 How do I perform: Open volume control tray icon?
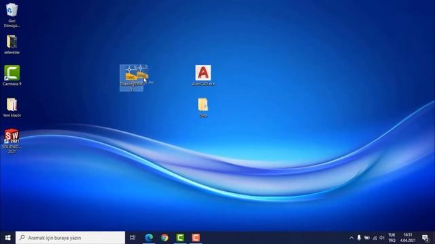[x=382, y=238]
